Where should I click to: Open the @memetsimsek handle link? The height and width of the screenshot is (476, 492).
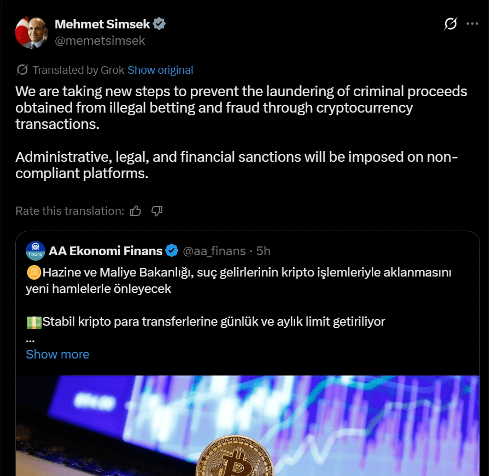tap(99, 40)
